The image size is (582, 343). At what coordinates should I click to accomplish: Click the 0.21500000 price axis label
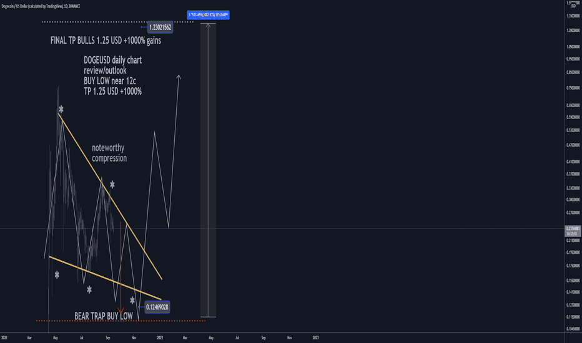573,241
